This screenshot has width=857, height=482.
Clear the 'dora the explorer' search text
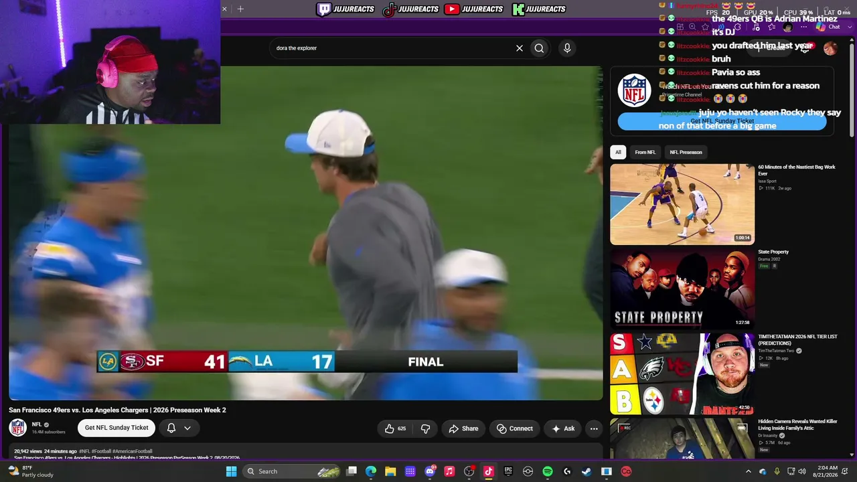tap(519, 48)
